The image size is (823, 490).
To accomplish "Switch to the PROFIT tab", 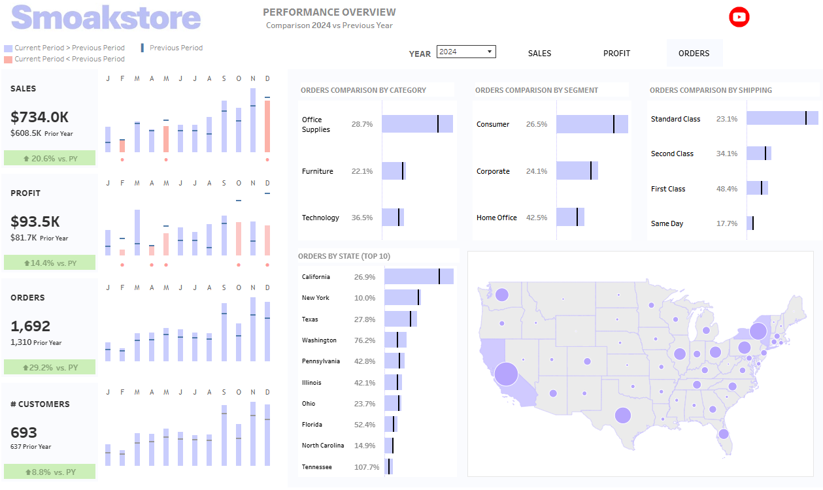I will (616, 54).
